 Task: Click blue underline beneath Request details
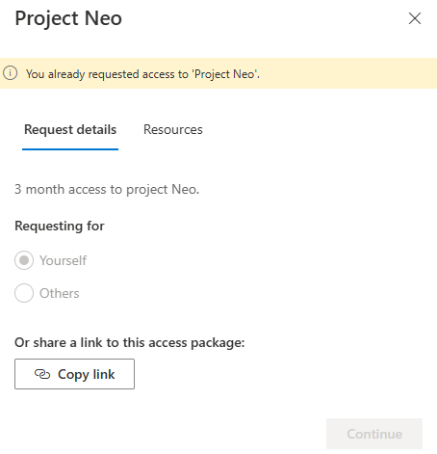coord(70,149)
